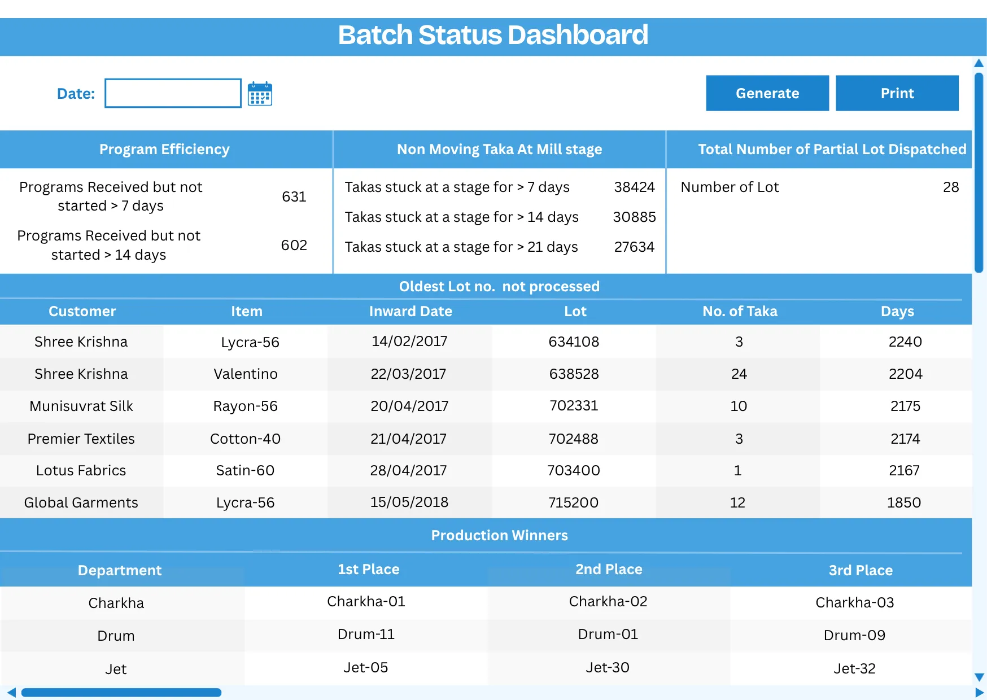Click the Days value 2174
This screenshot has width=987, height=700.
(905, 439)
